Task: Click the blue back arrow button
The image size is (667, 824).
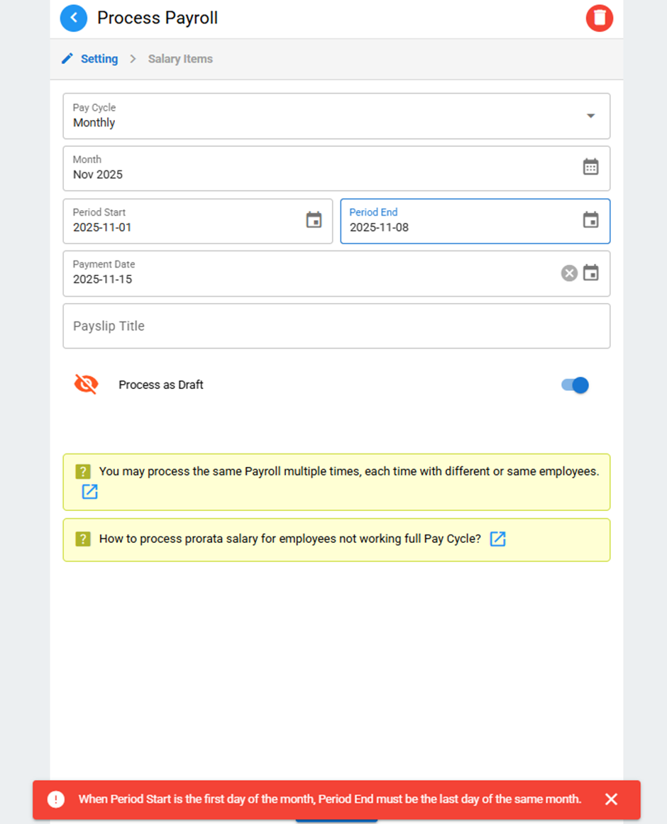Action: click(74, 18)
